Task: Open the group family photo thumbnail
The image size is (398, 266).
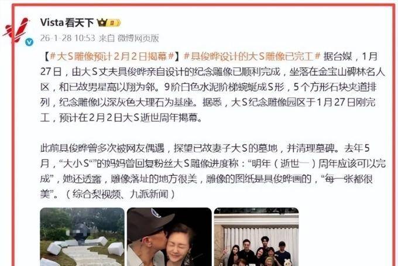Action: click(x=256, y=237)
